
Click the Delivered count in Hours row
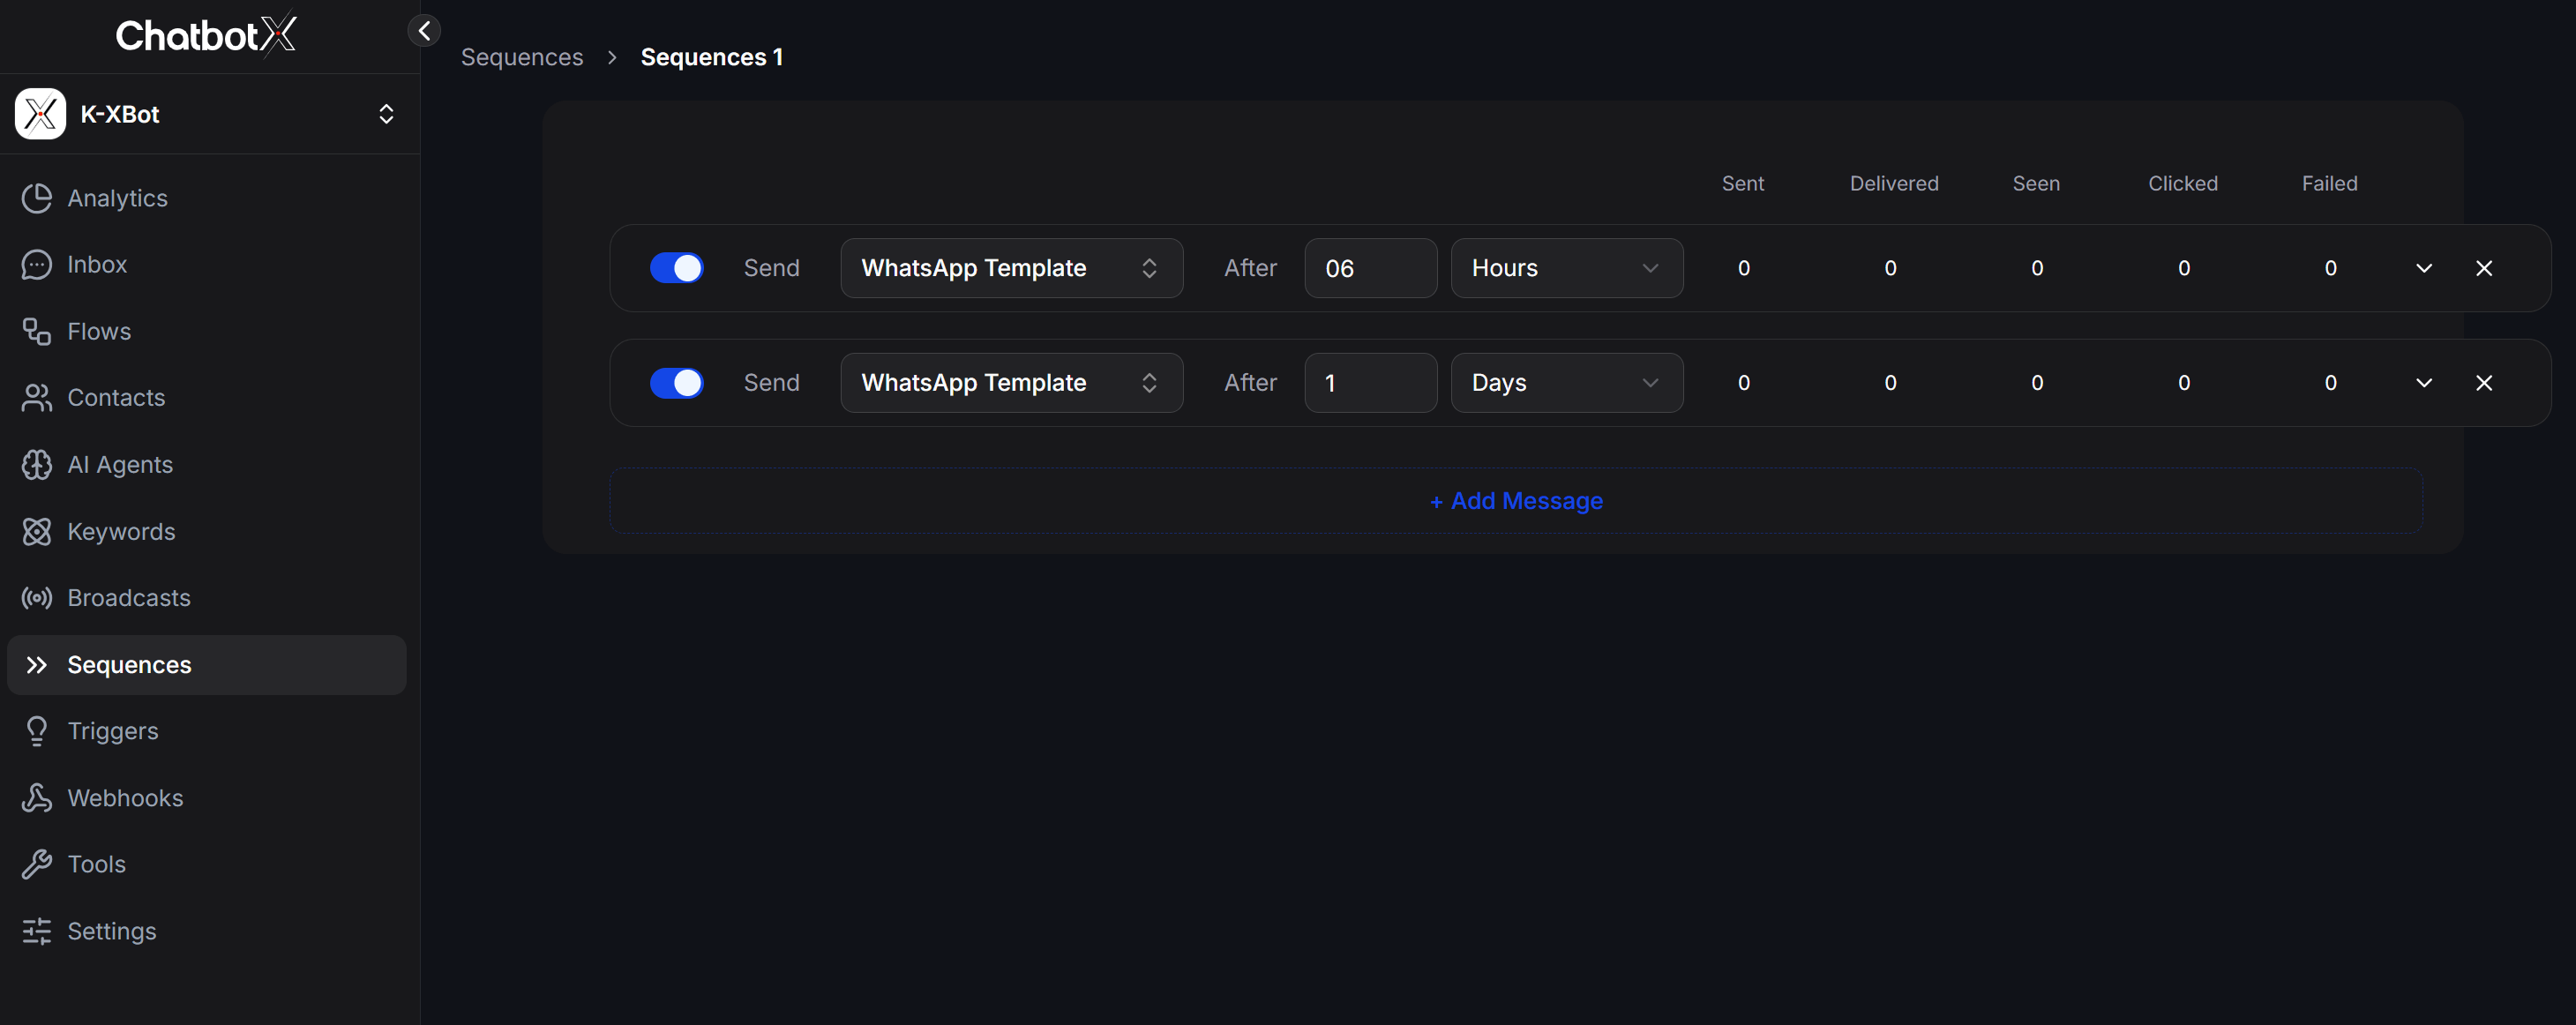[x=1890, y=268]
